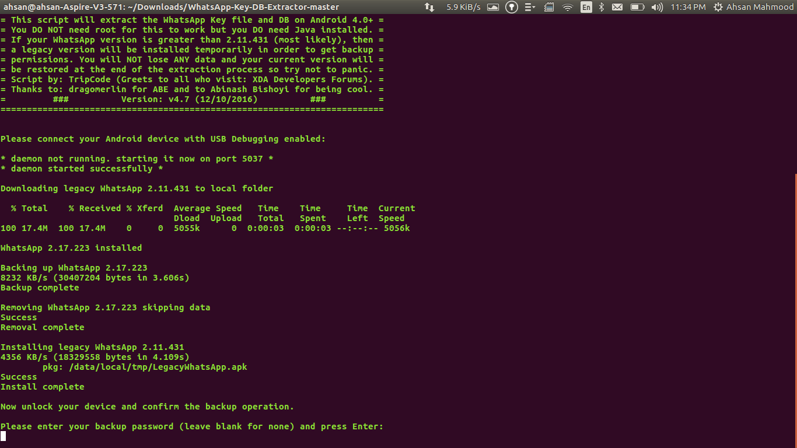Click the "Install complete" line
Screen dimensions: 797x448
[x=43, y=387]
